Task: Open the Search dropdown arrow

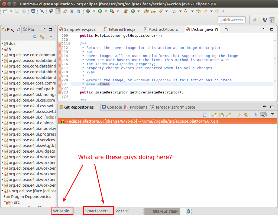Action: pyautogui.click(x=166, y=11)
